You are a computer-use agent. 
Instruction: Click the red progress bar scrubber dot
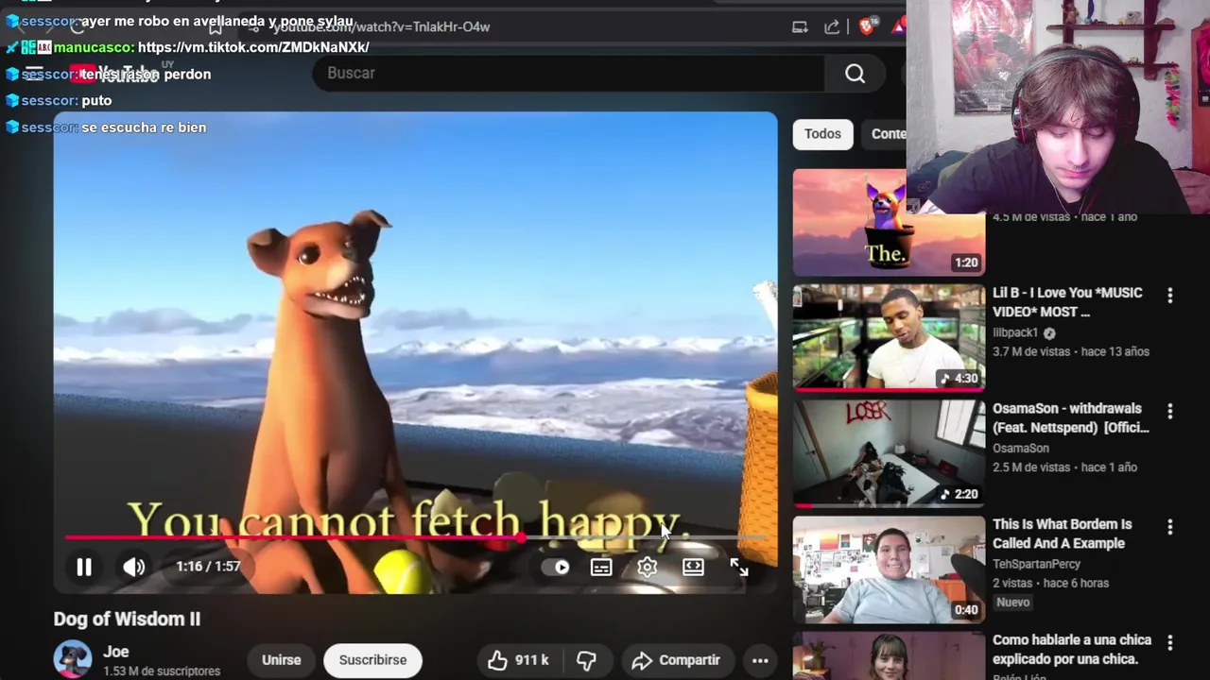(x=521, y=538)
